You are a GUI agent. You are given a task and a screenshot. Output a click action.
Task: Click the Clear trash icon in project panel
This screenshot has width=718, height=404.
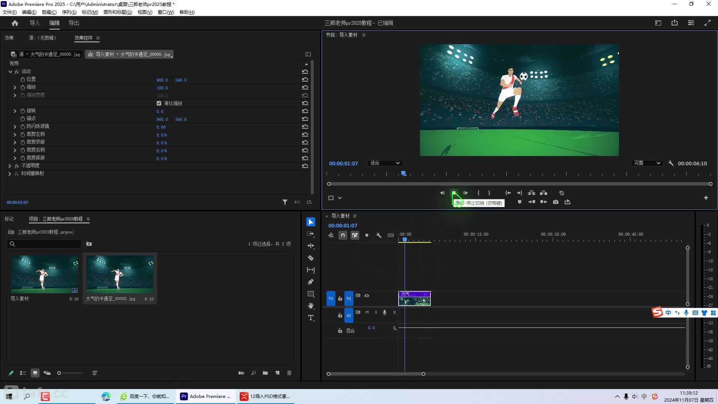[289, 373]
